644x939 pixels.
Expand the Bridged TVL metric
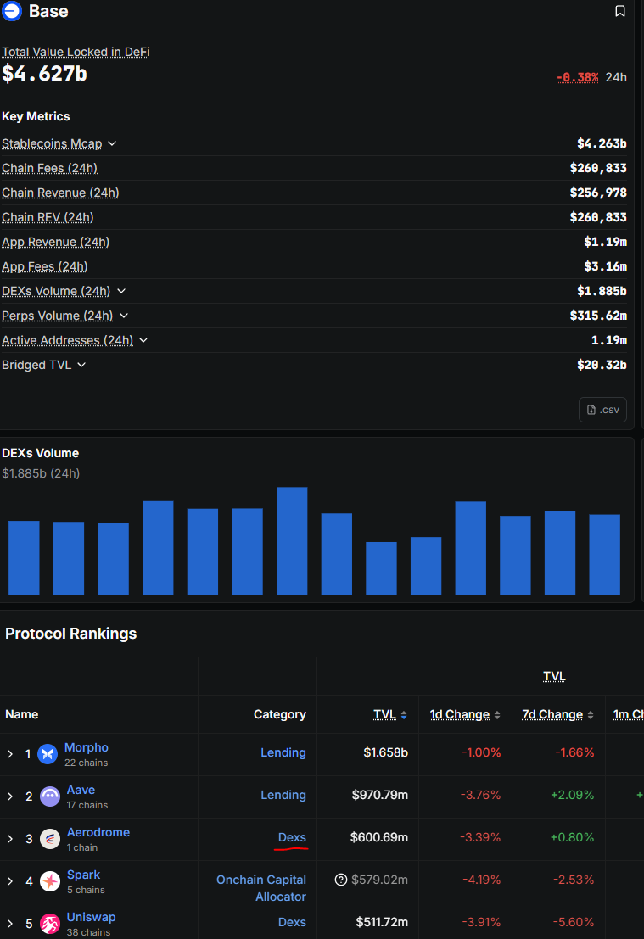pos(81,365)
